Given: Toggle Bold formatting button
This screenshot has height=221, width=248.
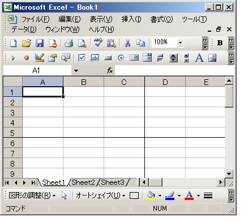Looking at the screenshot, I should [x=220, y=43].
